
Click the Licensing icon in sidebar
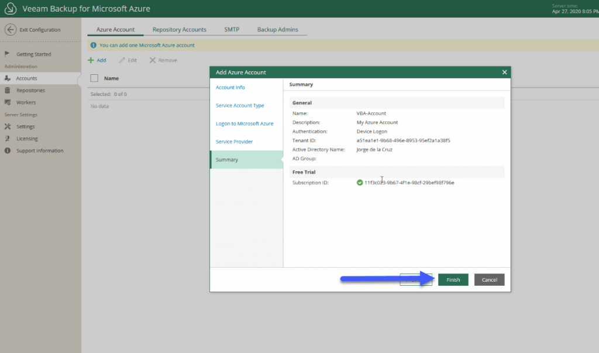click(x=7, y=139)
